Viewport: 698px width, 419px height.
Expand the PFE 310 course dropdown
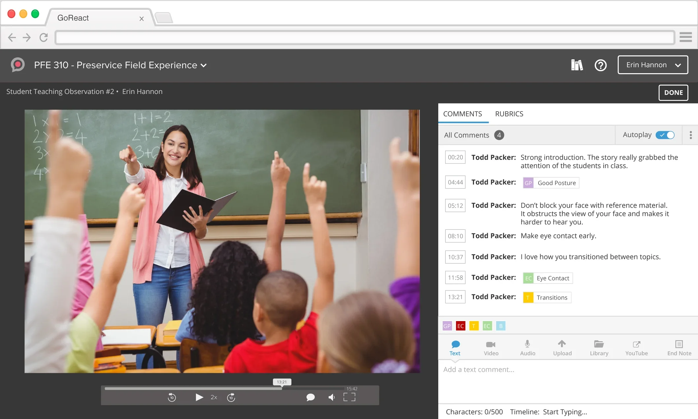tap(204, 65)
